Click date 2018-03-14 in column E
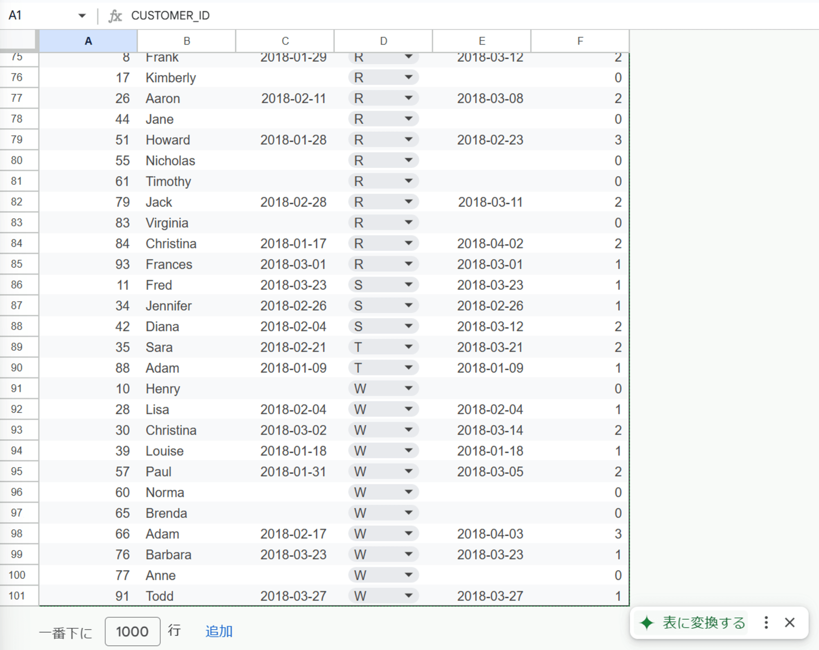 tap(490, 430)
